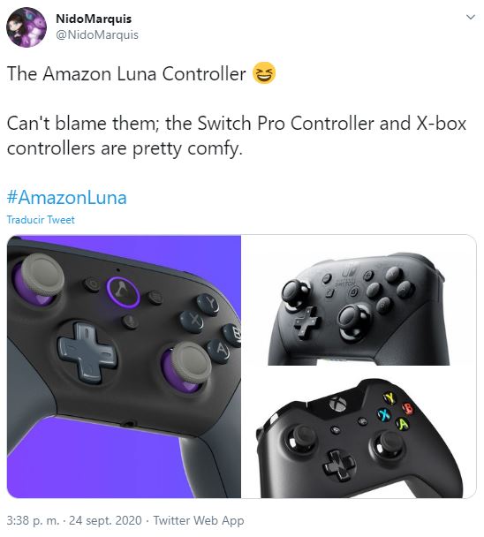Click the blue X button on Xbox controller
484x537 pixels.
point(384,414)
